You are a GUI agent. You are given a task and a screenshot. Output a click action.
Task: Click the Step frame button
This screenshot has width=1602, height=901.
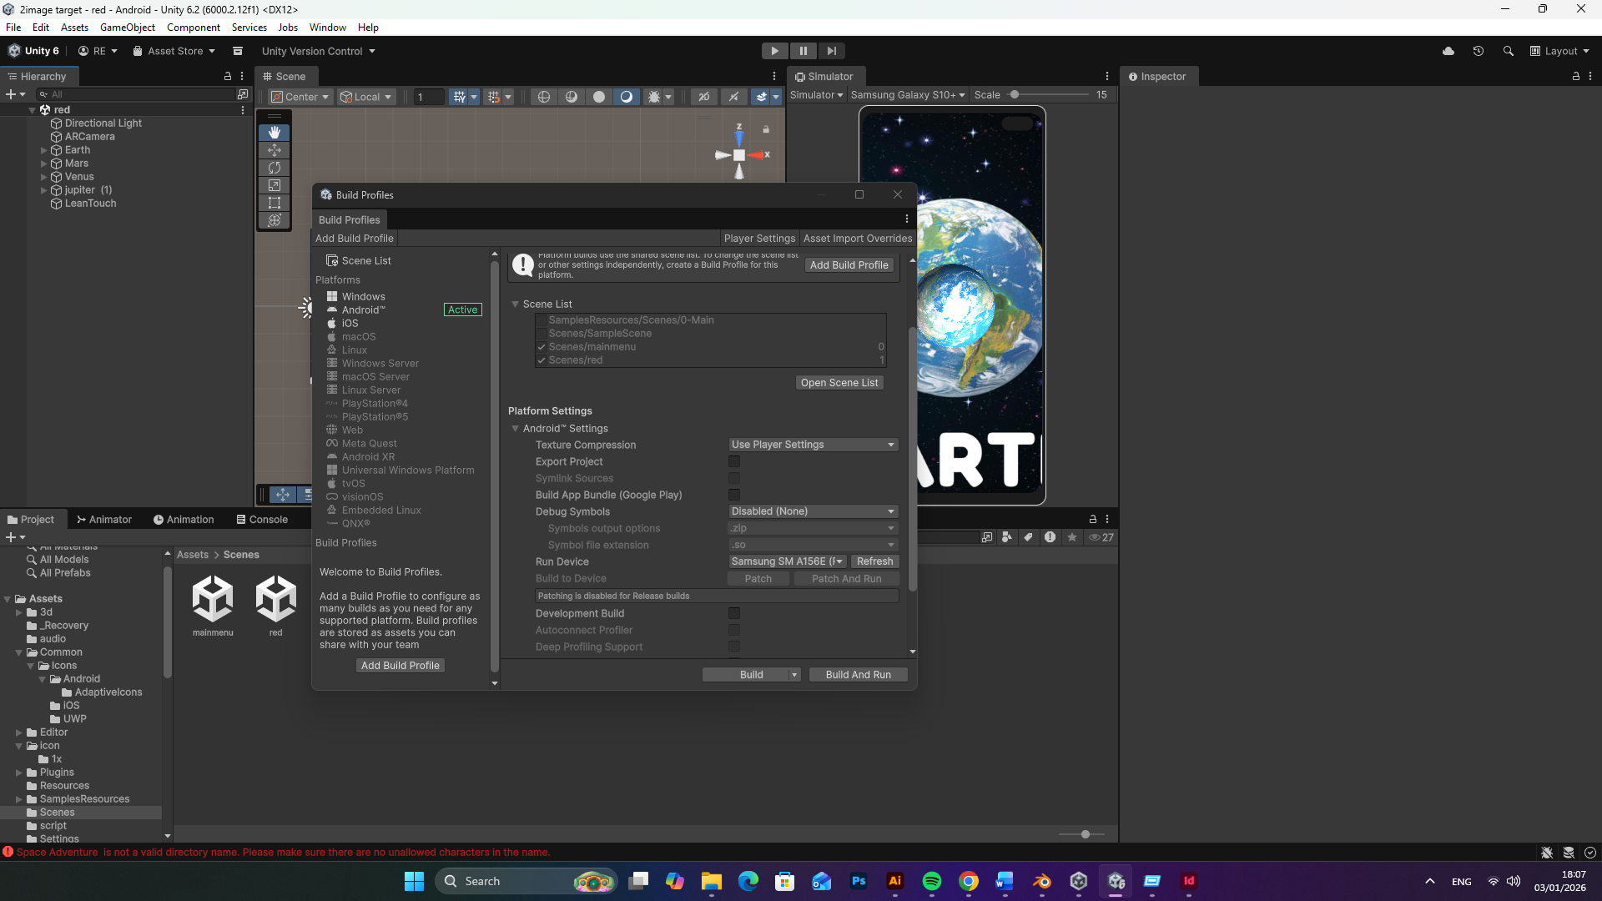coord(831,51)
